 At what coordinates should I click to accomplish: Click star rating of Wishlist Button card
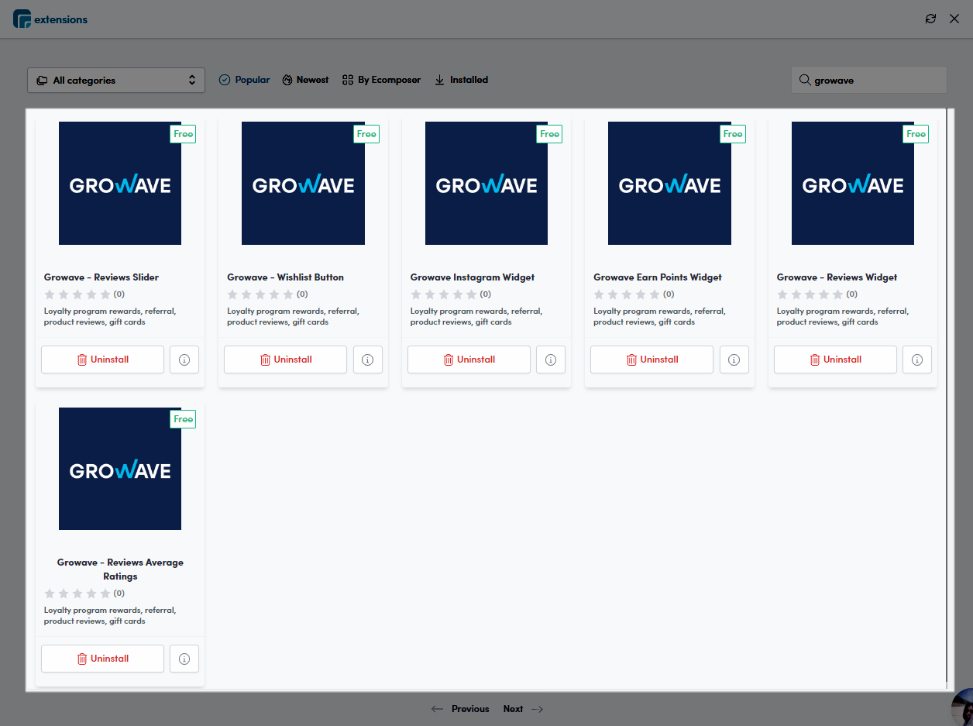[260, 294]
